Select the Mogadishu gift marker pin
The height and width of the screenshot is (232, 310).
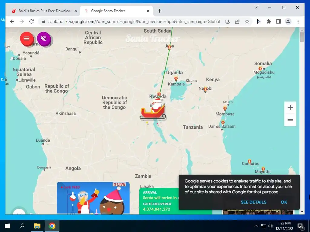(x=260, y=69)
